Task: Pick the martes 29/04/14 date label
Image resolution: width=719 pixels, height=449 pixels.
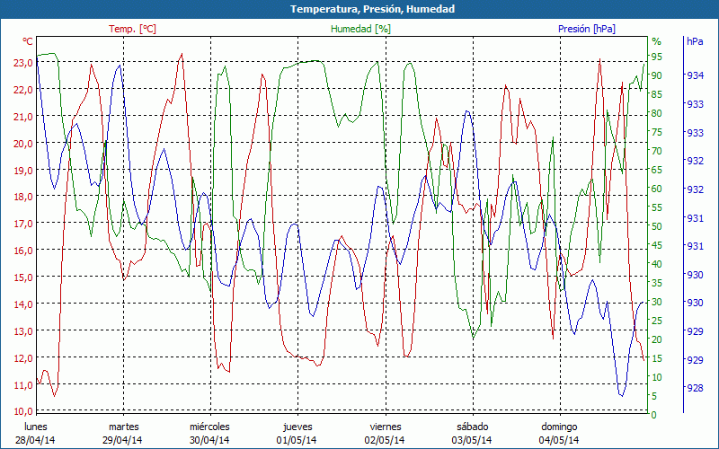Action: point(123,433)
